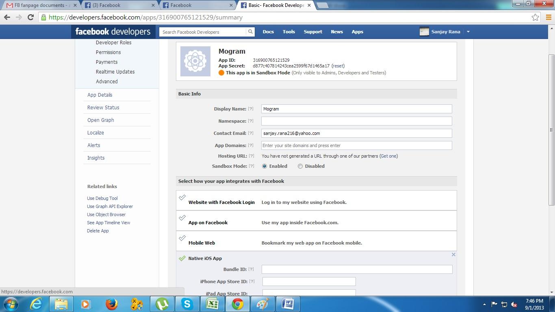This screenshot has width=555, height=312.
Task: Click the Mogram app atom icon
Action: pyautogui.click(x=195, y=61)
